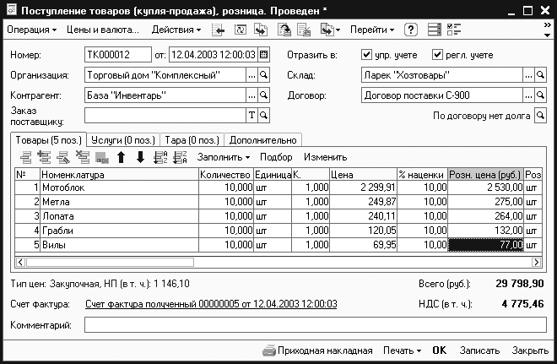Click the Подбор button
This screenshot has width=557, height=364.
(276, 157)
